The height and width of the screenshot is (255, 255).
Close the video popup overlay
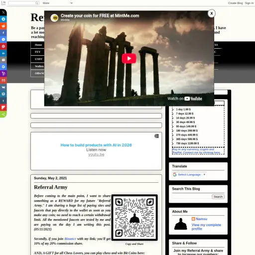pyautogui.click(x=212, y=13)
